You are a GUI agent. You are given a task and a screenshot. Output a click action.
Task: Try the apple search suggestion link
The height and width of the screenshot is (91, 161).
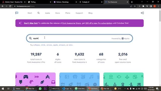coord(55,45)
